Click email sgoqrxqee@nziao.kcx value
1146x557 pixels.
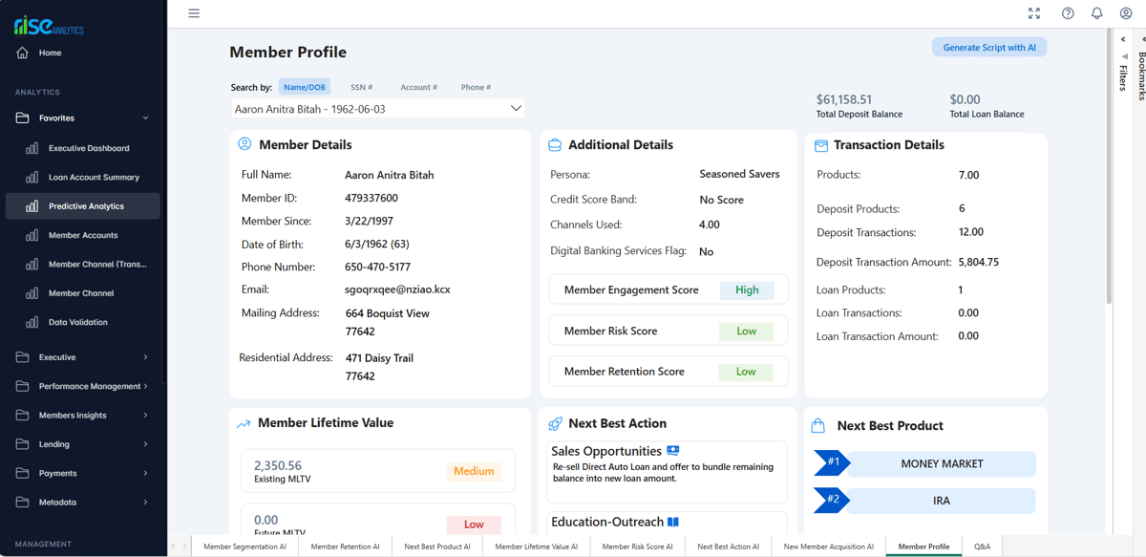(397, 289)
